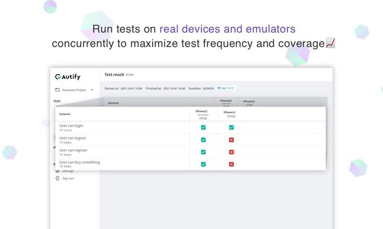Open the App 1.0.12 version link
The height and width of the screenshot is (229, 383).
click(226, 88)
